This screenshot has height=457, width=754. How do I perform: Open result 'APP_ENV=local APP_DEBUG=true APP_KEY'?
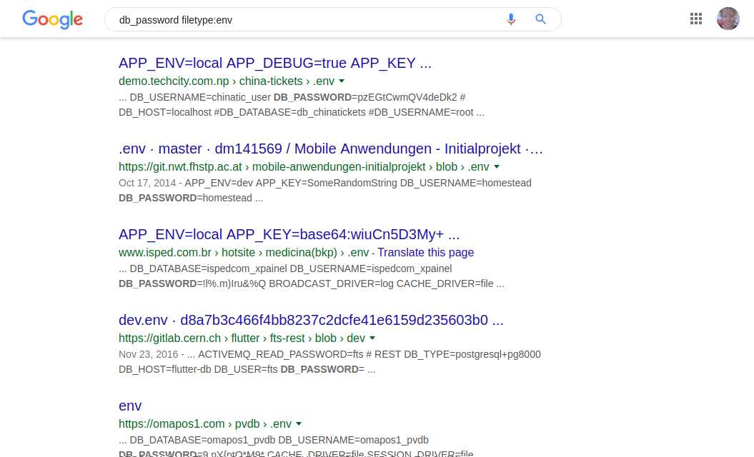275,63
